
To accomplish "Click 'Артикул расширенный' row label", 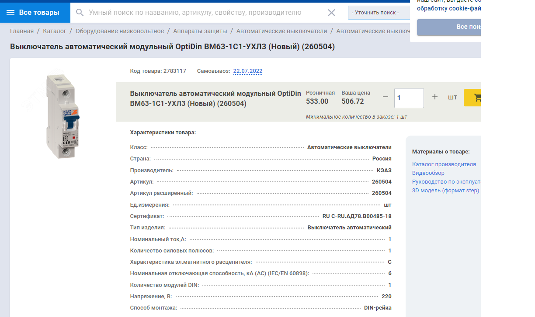I will tap(161, 193).
